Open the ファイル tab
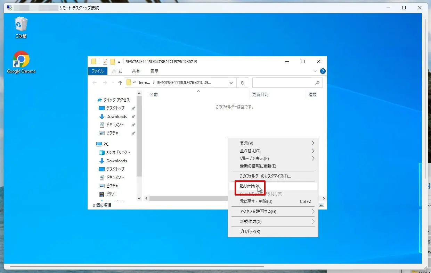Screen dimensions: 431x273 pyautogui.click(x=97, y=71)
